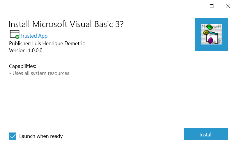The height and width of the screenshot is (151, 237).
Task: Click 'Uses all system resources' capability item
Action: pyautogui.click(x=41, y=73)
